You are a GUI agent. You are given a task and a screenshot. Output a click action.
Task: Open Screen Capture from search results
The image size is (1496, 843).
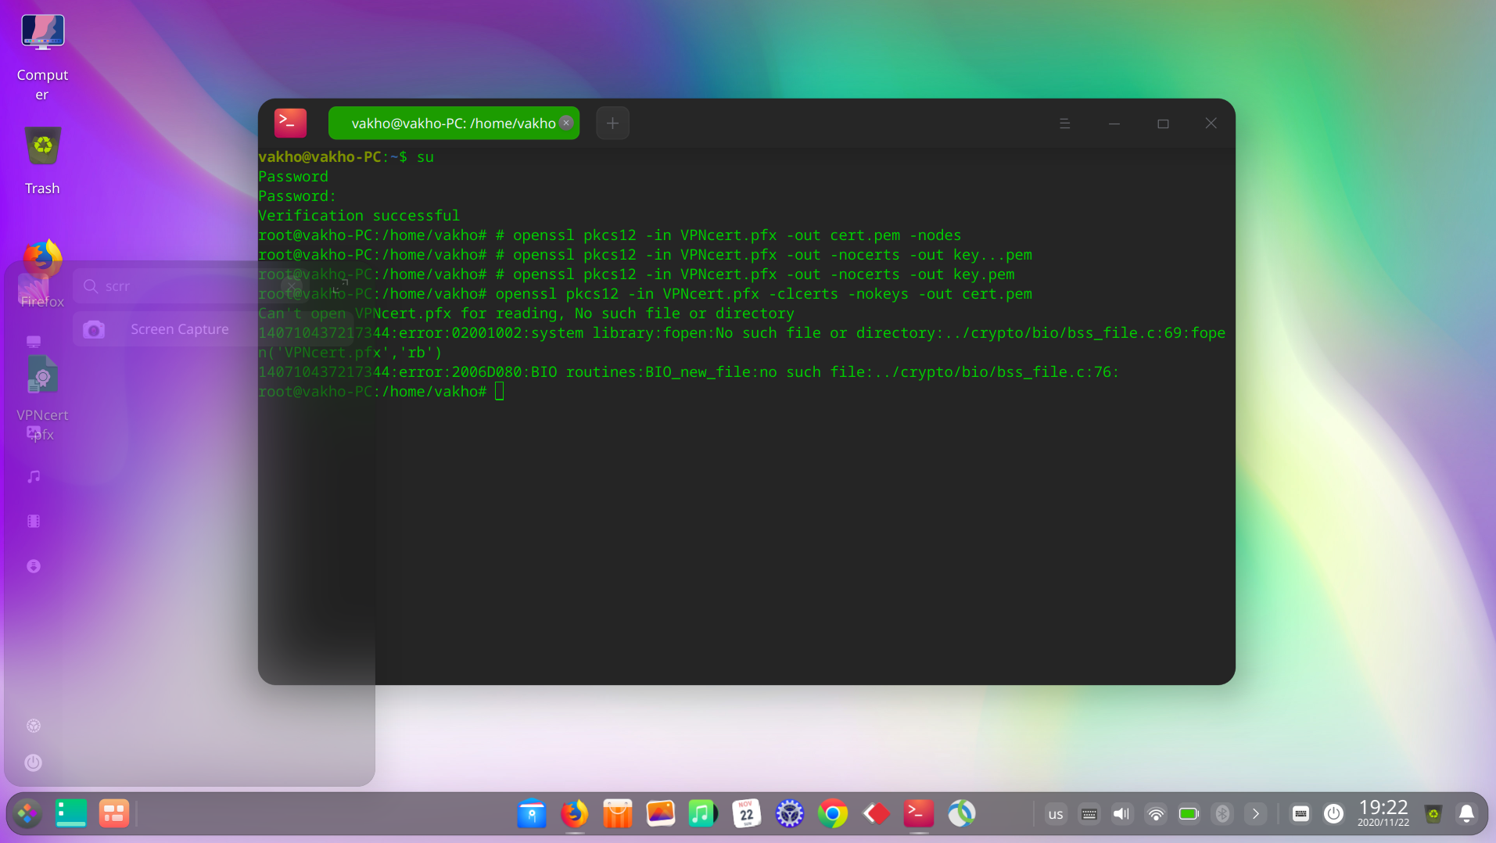point(179,329)
